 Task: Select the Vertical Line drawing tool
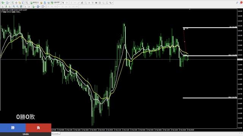pyautogui.click(x=71, y=3)
